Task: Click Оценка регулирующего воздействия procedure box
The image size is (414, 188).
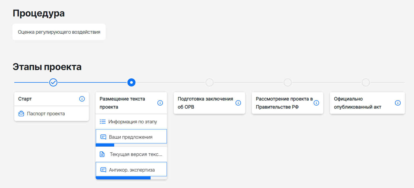Action: pyautogui.click(x=59, y=32)
